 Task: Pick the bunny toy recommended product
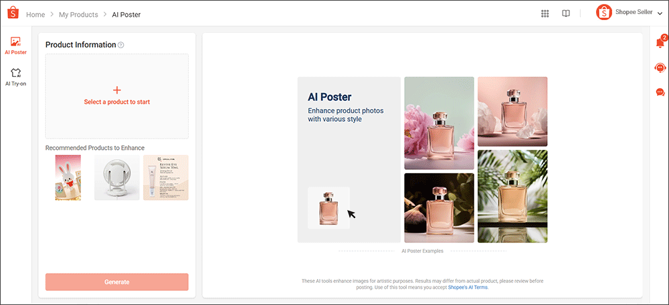click(68, 177)
